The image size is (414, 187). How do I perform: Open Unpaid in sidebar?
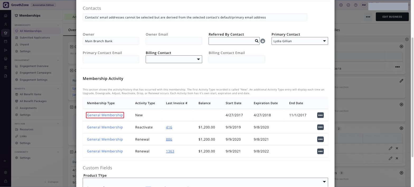(24, 45)
